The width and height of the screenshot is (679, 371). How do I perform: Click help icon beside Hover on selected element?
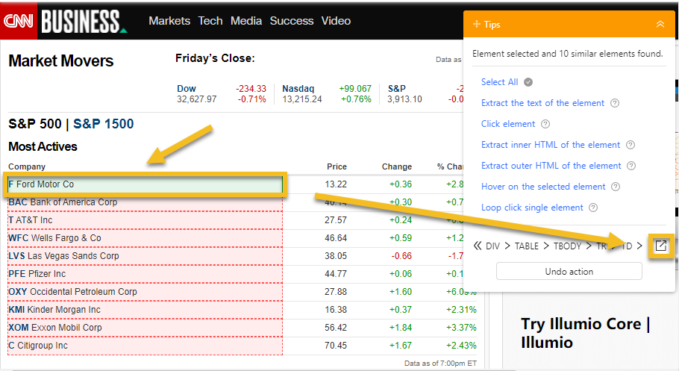616,187
